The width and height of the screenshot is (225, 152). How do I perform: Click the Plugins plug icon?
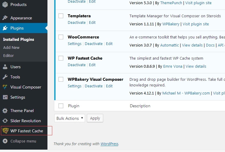[x=5, y=28]
